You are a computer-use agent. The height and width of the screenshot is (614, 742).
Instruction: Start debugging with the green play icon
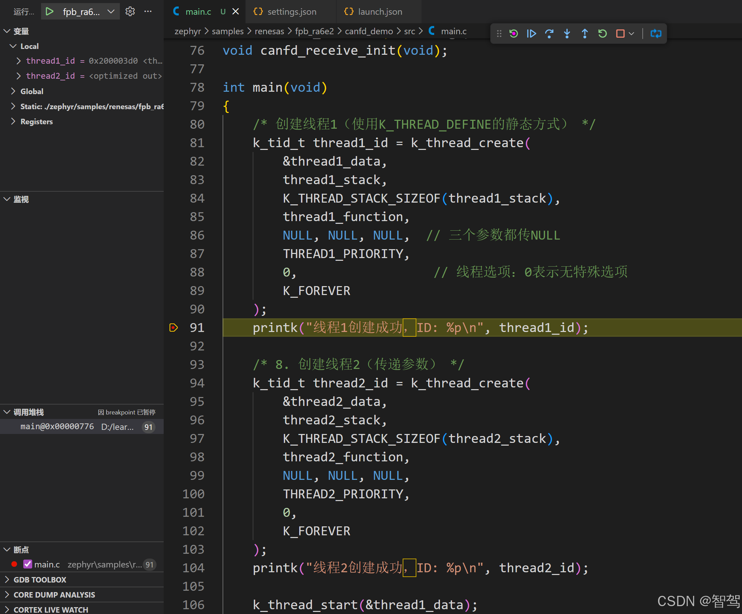coord(49,12)
